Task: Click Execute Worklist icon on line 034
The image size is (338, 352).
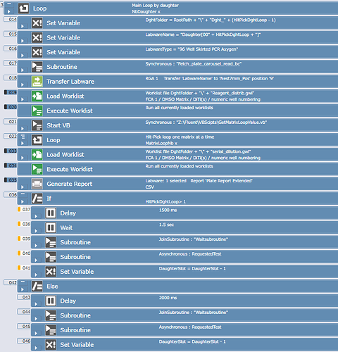Action: point(37,169)
